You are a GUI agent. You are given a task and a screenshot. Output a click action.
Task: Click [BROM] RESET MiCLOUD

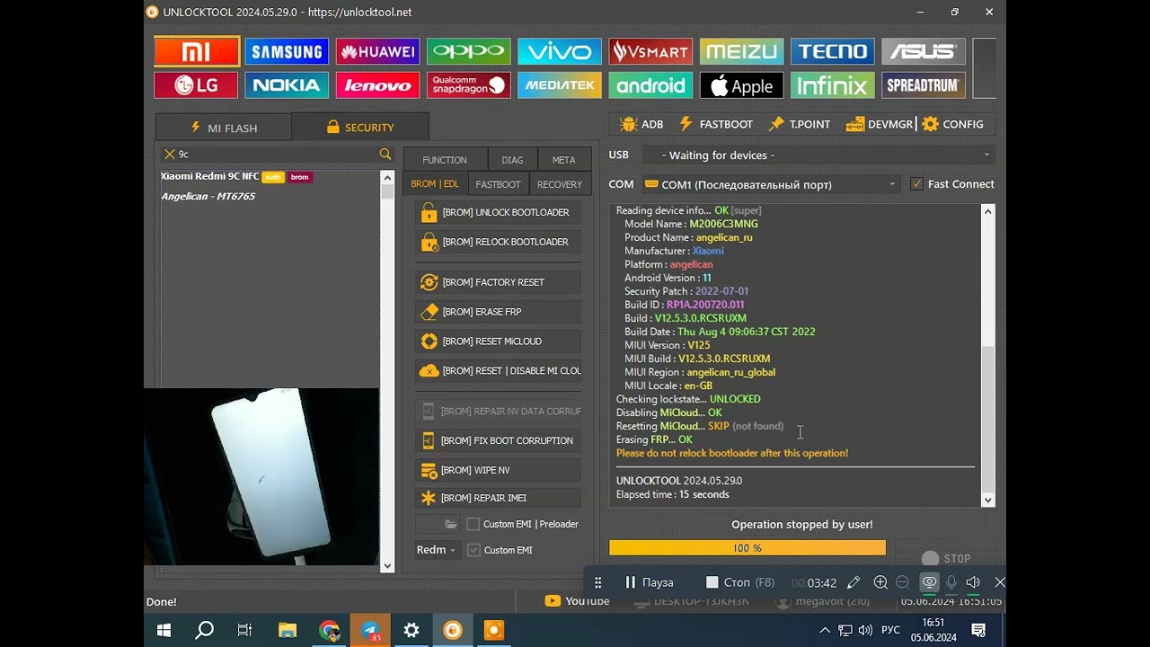498,341
